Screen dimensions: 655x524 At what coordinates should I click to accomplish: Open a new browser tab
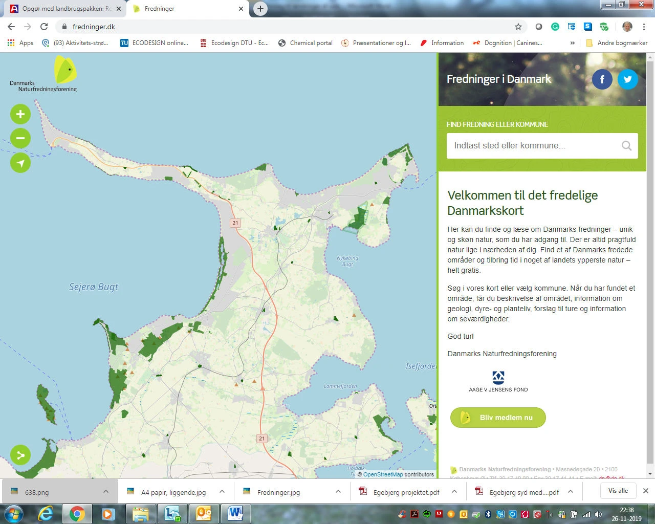click(260, 9)
